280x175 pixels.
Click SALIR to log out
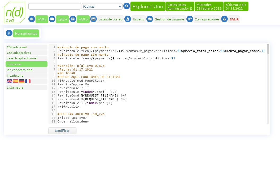pos(234,19)
